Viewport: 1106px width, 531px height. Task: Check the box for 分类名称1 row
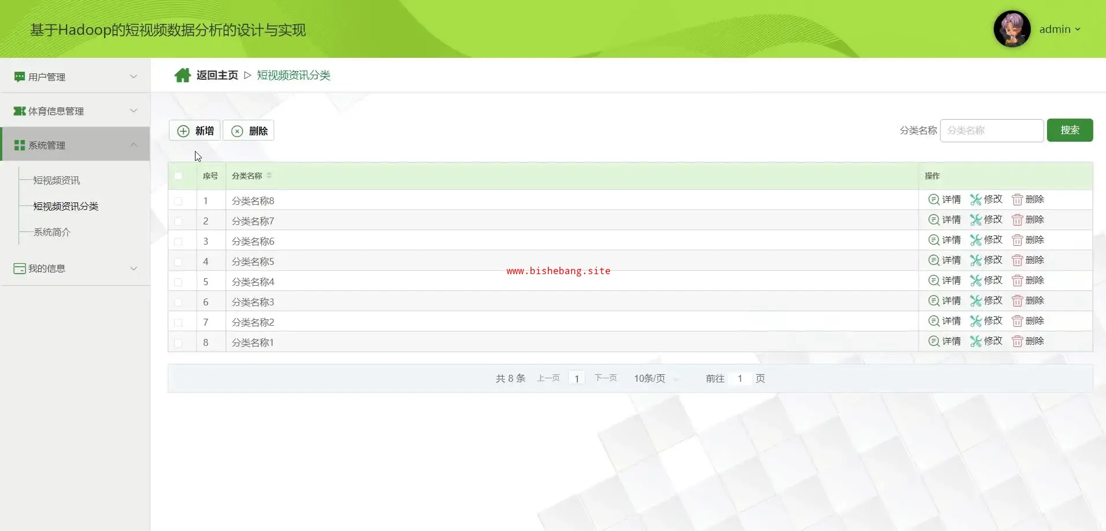178,343
